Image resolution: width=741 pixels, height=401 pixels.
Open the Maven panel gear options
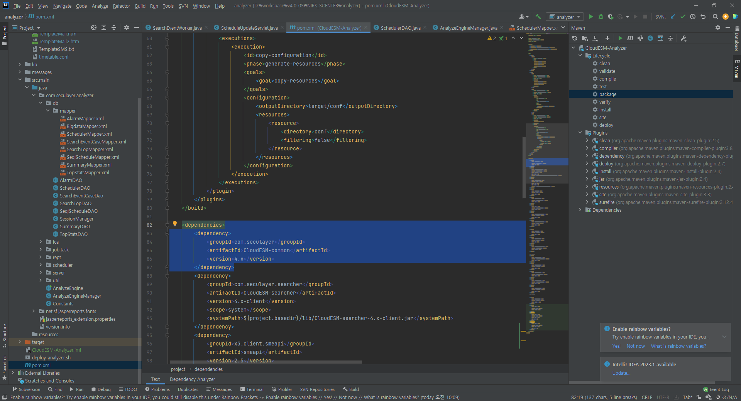click(717, 27)
